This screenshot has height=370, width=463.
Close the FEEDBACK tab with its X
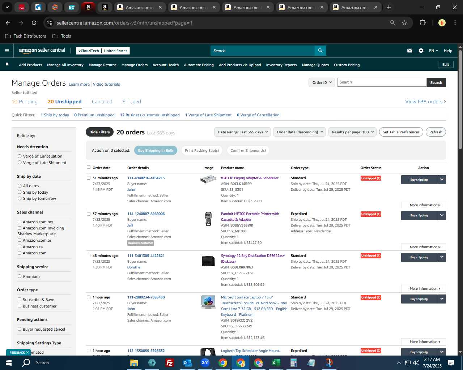[27, 352]
